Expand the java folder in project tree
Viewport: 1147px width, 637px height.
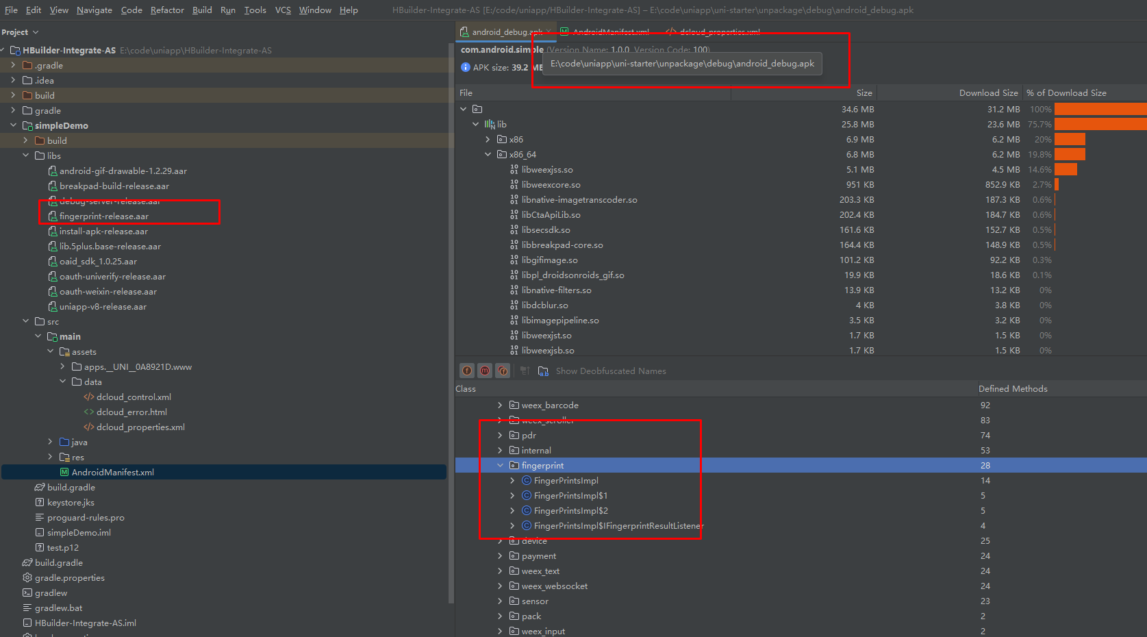(50, 442)
